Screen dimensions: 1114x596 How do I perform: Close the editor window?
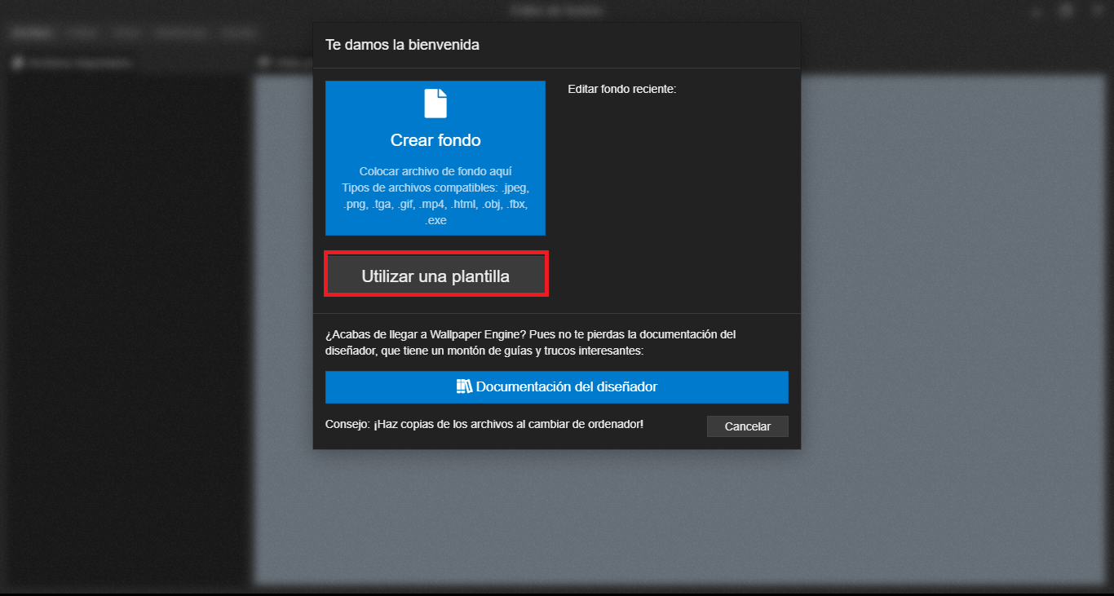[x=1097, y=11]
